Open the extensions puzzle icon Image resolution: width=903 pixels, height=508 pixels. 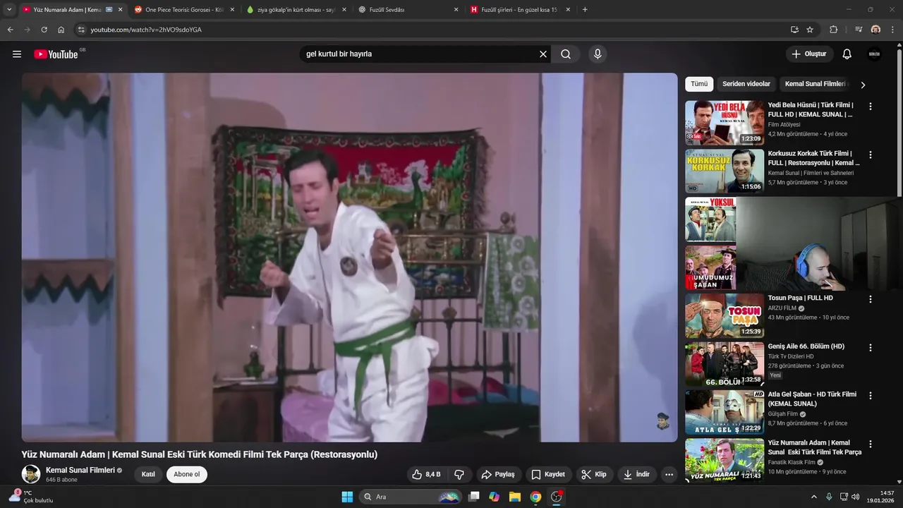pyautogui.click(x=833, y=30)
